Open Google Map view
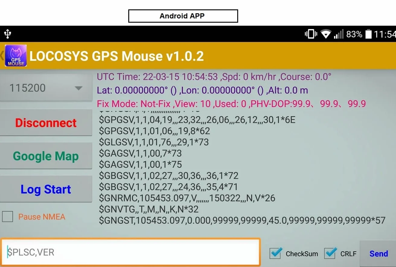This screenshot has width=396, height=267. pyautogui.click(x=46, y=156)
